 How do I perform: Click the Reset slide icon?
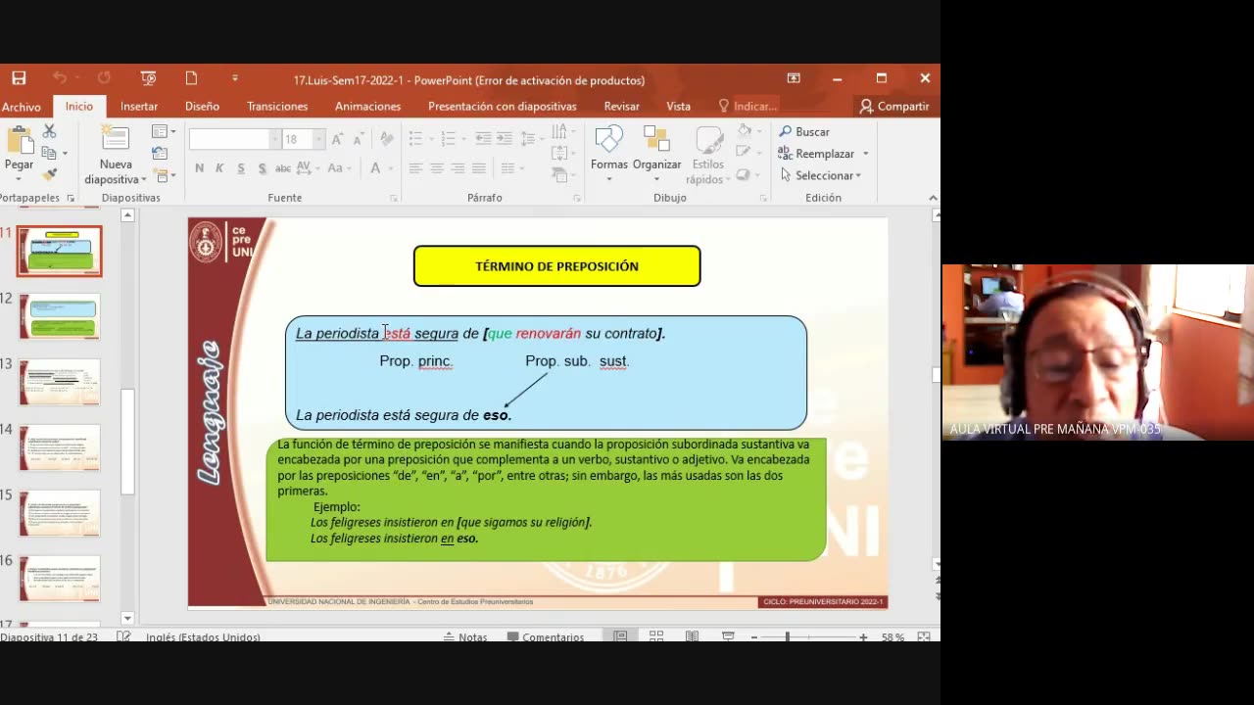[x=160, y=154]
